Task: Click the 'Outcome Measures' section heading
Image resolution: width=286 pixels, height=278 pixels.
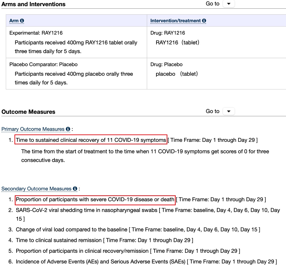Action: (x=28, y=112)
